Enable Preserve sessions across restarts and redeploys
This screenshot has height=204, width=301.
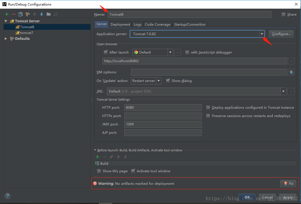pyautogui.click(x=208, y=116)
